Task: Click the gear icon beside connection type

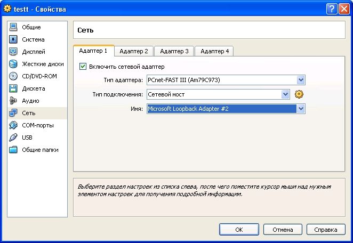Action: pyautogui.click(x=299, y=94)
